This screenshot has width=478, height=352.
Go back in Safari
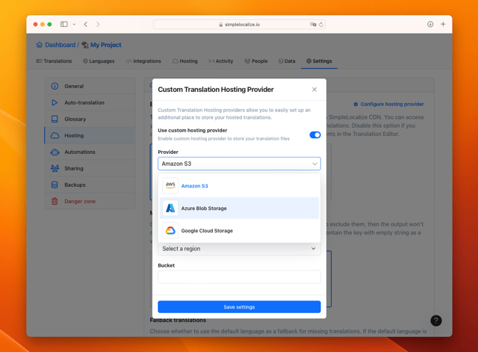pyautogui.click(x=86, y=24)
